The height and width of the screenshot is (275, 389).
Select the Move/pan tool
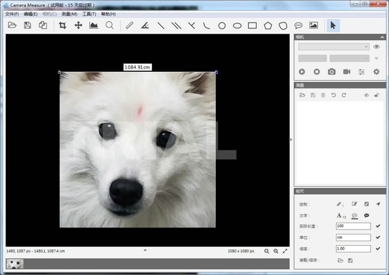(78, 25)
